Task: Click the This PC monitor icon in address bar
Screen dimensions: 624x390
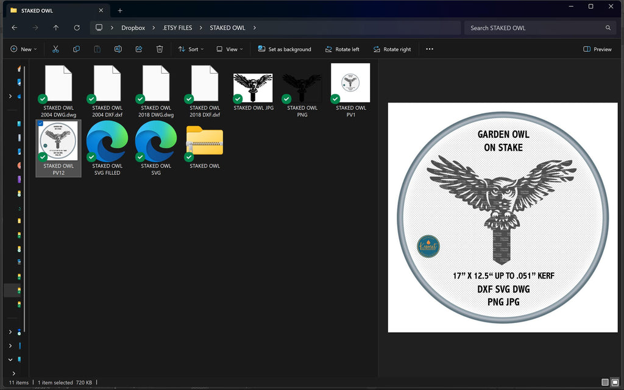Action: click(99, 27)
